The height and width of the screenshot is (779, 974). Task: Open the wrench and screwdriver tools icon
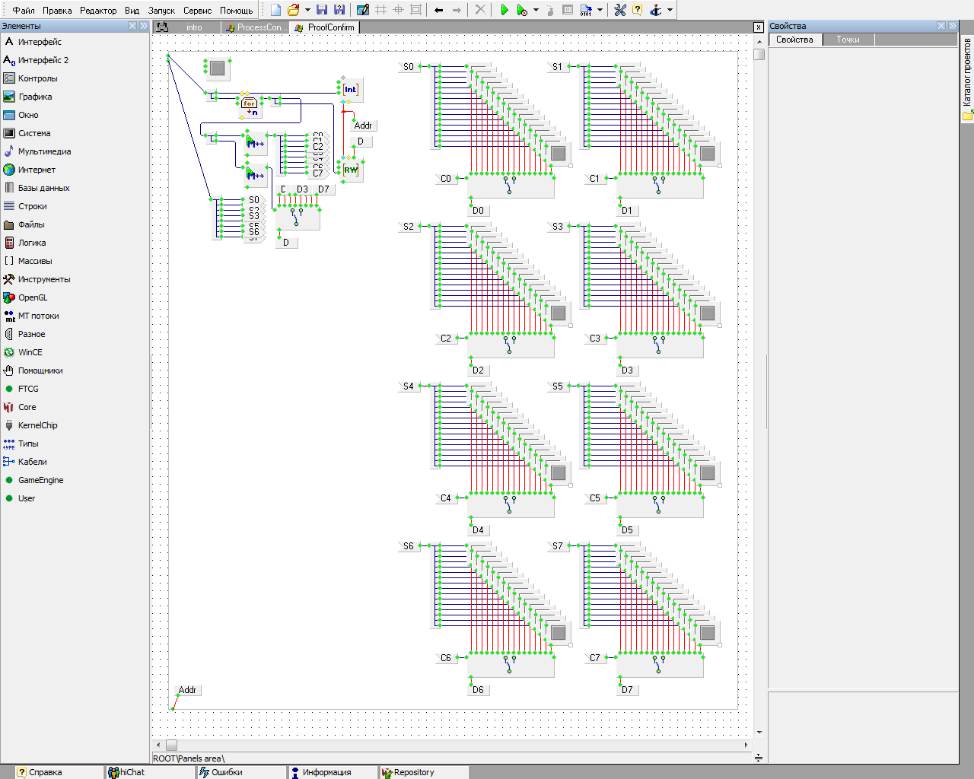tap(620, 10)
